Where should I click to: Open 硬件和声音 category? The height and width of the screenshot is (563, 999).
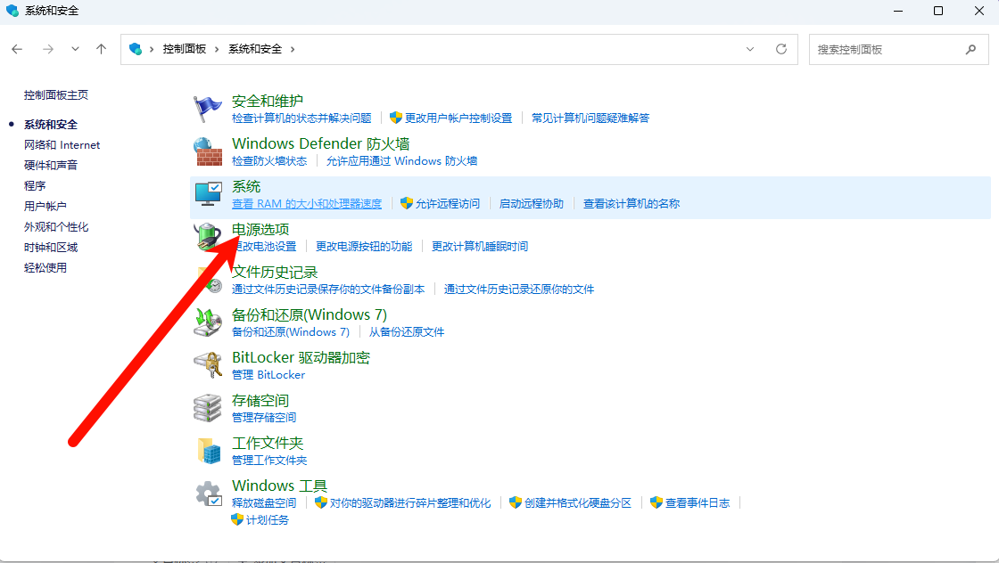coord(51,166)
